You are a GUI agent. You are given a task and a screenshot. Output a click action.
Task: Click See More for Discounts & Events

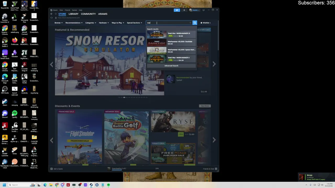click(205, 106)
